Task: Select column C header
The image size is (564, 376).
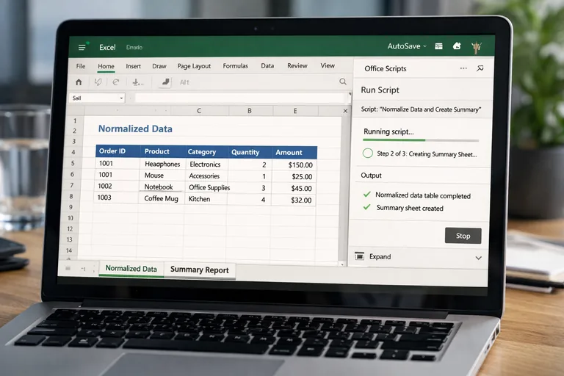Action: point(199,111)
